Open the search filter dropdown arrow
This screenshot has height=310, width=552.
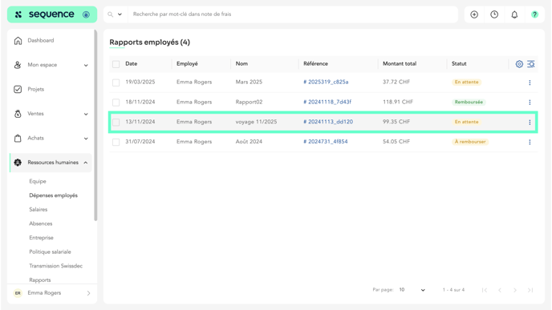(x=120, y=14)
